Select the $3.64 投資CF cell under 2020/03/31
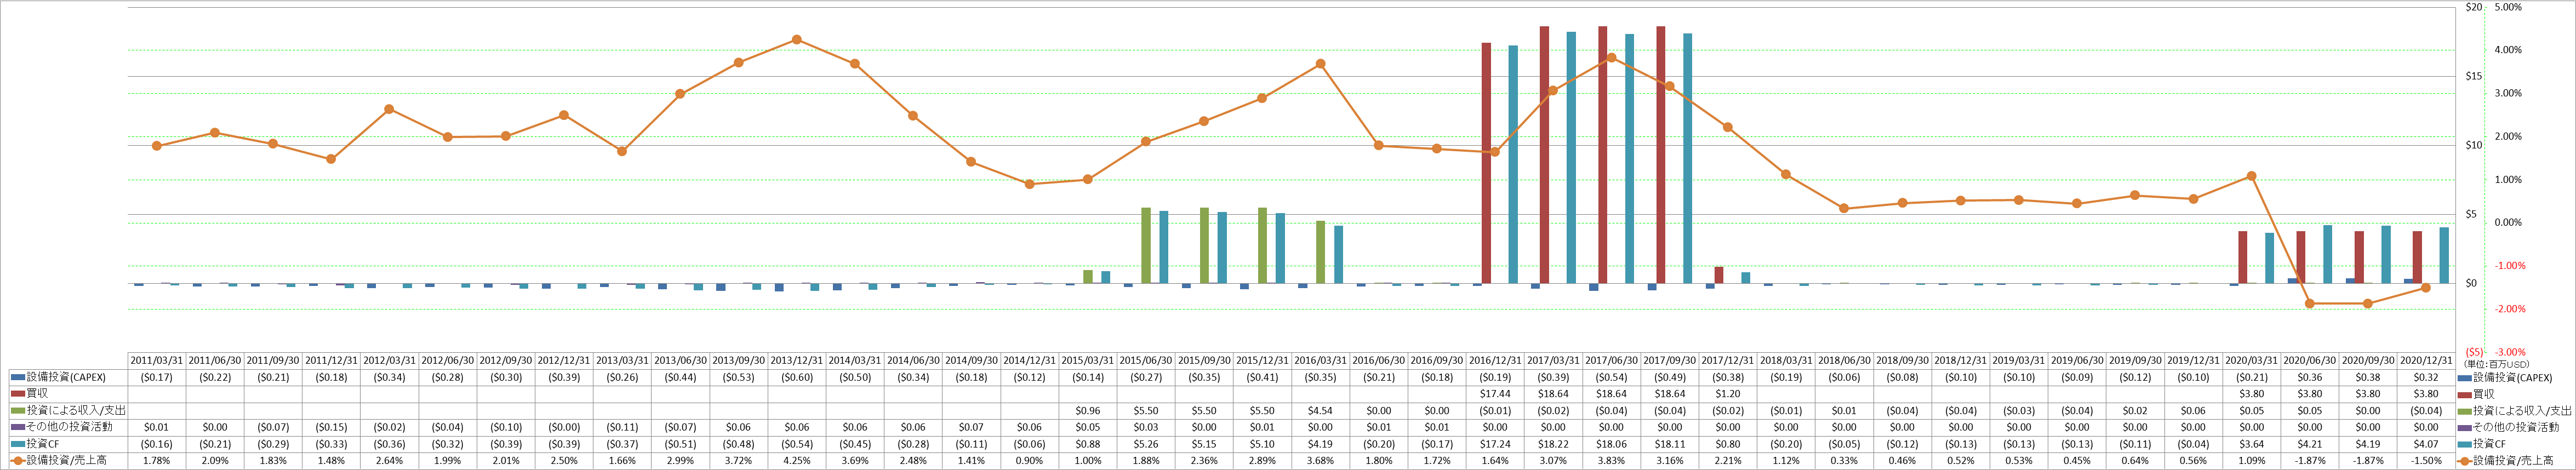This screenshot has width=2576, height=470. [x=2252, y=444]
